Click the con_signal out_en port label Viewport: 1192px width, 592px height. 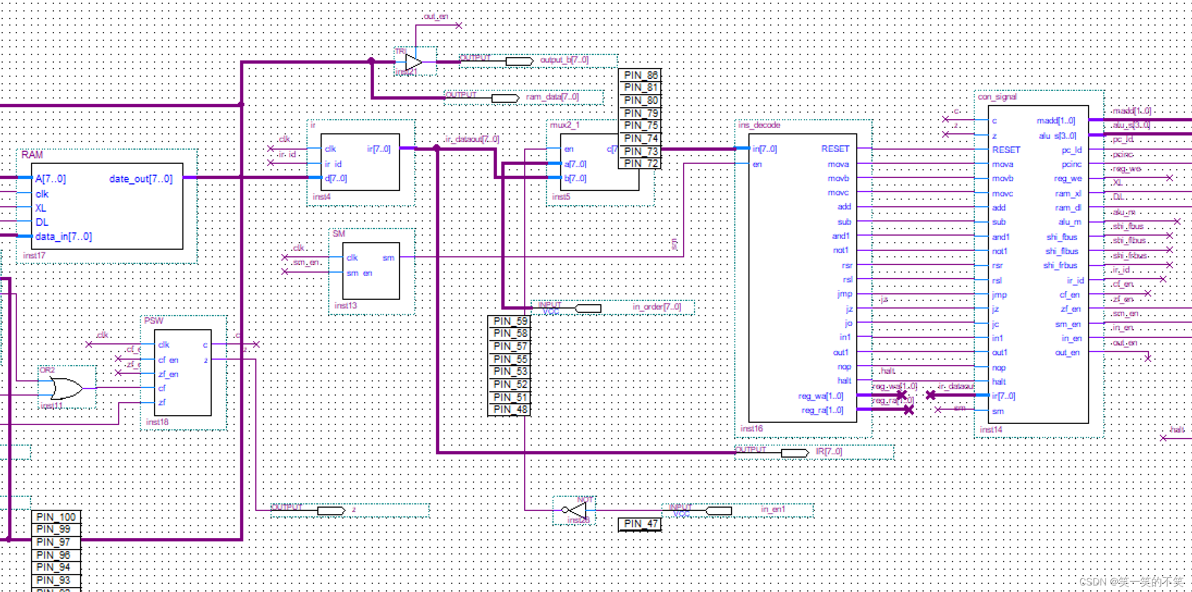pos(1067,353)
